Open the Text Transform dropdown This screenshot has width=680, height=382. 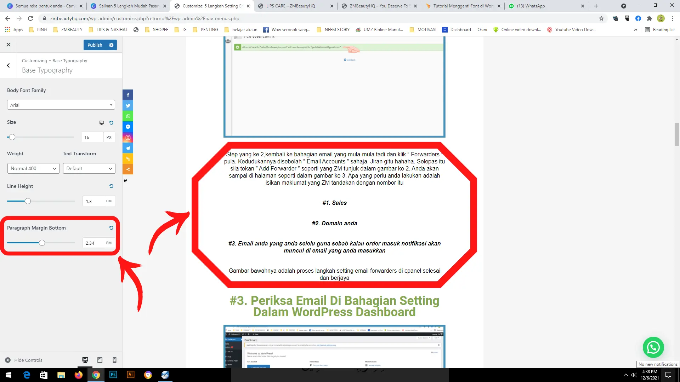[x=89, y=168]
